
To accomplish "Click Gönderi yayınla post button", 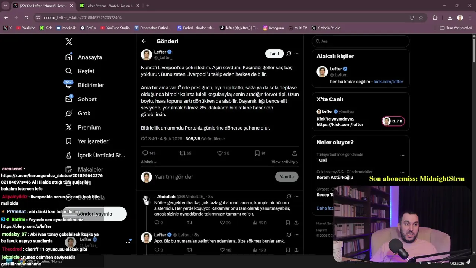I will [94, 214].
